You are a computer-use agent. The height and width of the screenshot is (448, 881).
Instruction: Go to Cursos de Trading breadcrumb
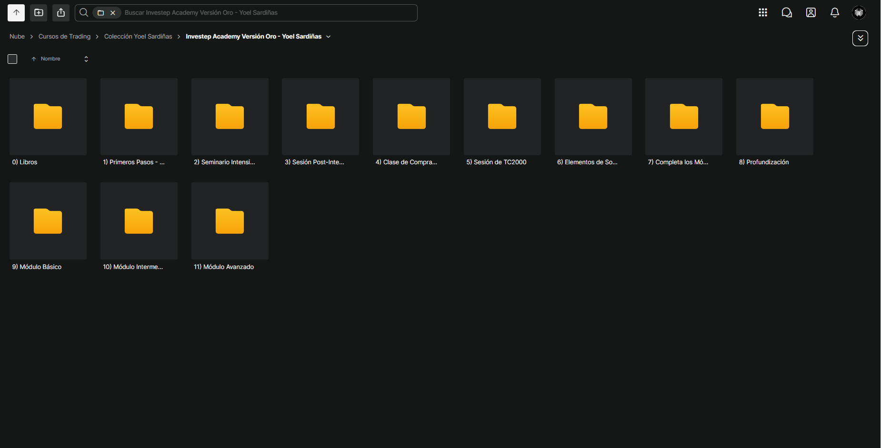point(64,37)
